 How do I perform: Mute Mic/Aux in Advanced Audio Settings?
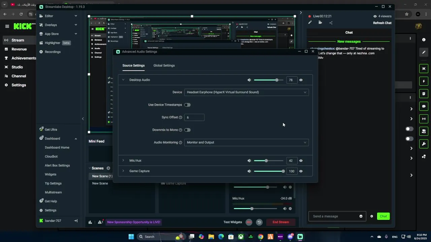point(249,161)
